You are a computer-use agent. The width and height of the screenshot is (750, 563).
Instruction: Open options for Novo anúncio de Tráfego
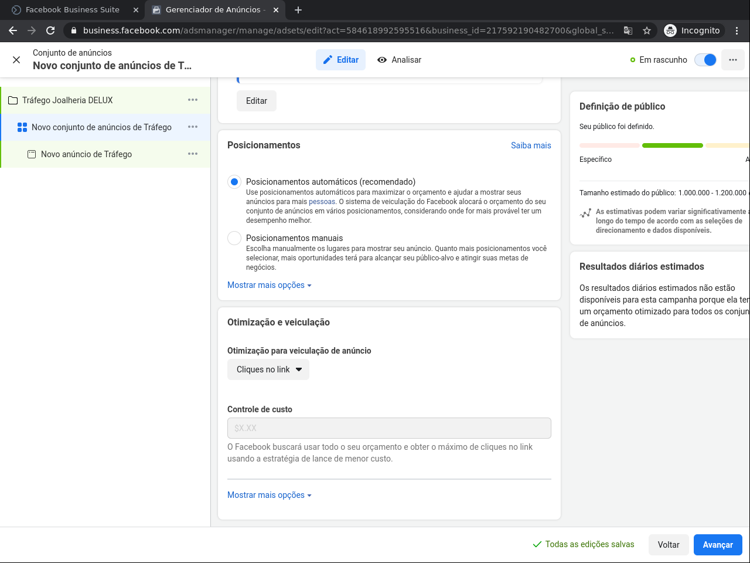(x=193, y=154)
